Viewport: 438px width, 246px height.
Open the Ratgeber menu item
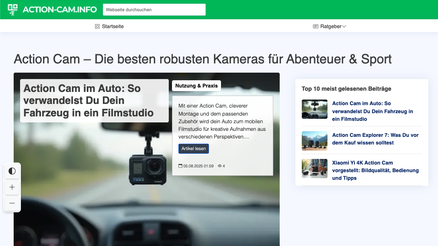(330, 26)
